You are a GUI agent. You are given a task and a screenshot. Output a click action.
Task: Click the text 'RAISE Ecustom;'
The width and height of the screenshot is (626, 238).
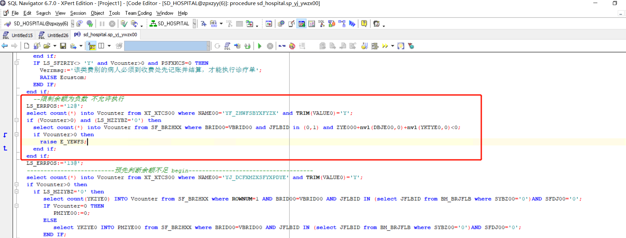63,77
